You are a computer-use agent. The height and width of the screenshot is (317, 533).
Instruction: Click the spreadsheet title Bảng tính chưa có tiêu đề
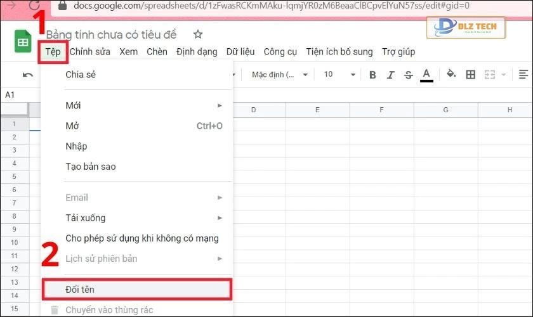coord(111,35)
